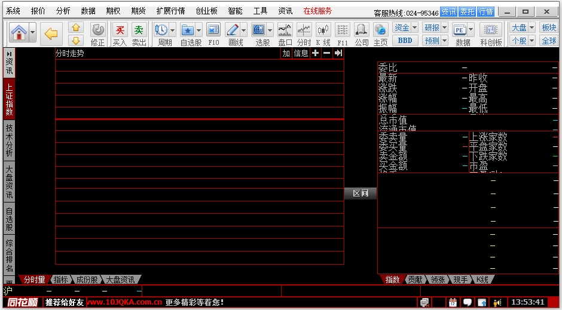This screenshot has width=562, height=310.
Task: Open the 科创板 board icon
Action: click(x=491, y=30)
